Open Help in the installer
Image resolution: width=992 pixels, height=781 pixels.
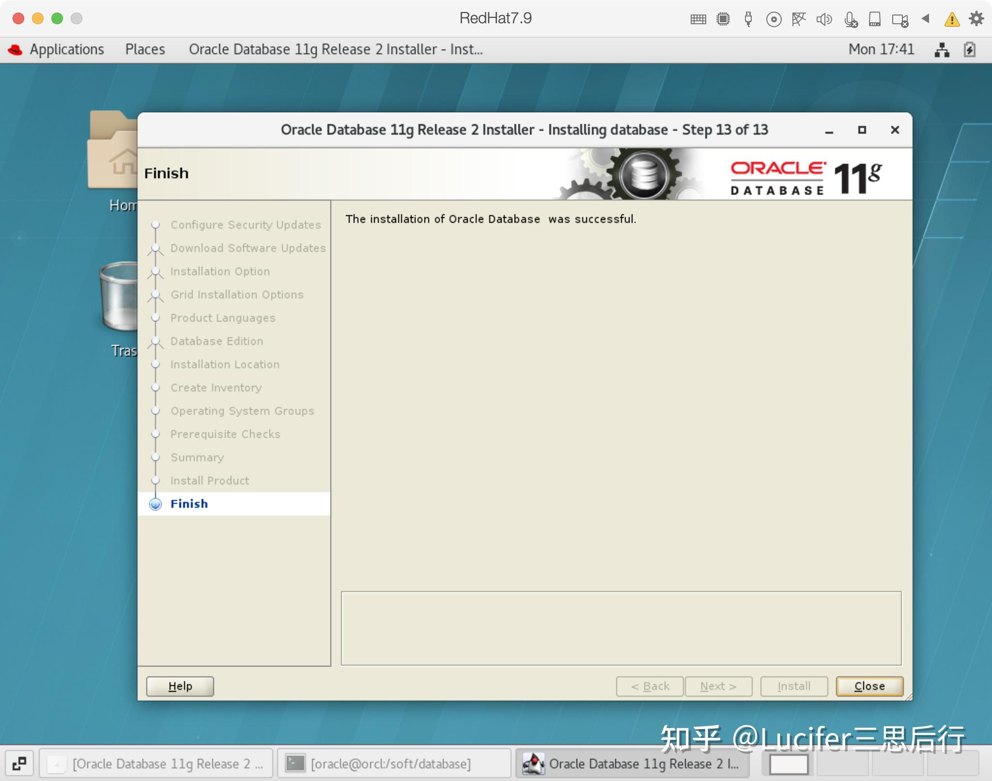(x=180, y=686)
